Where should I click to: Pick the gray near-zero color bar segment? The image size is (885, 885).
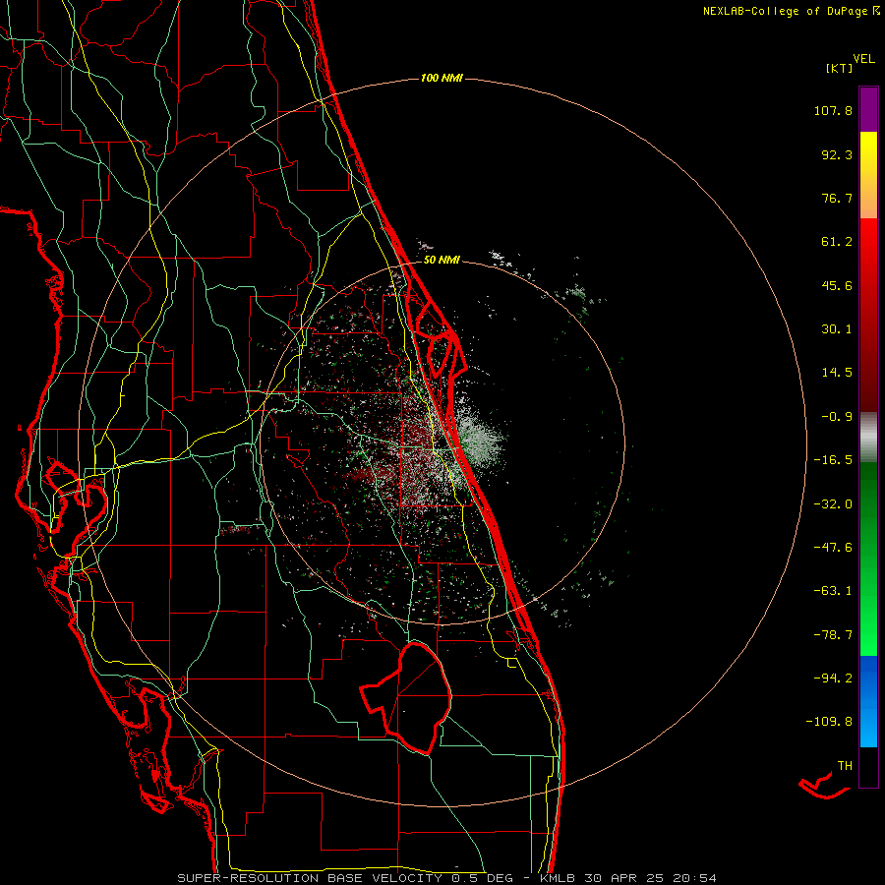(x=868, y=438)
